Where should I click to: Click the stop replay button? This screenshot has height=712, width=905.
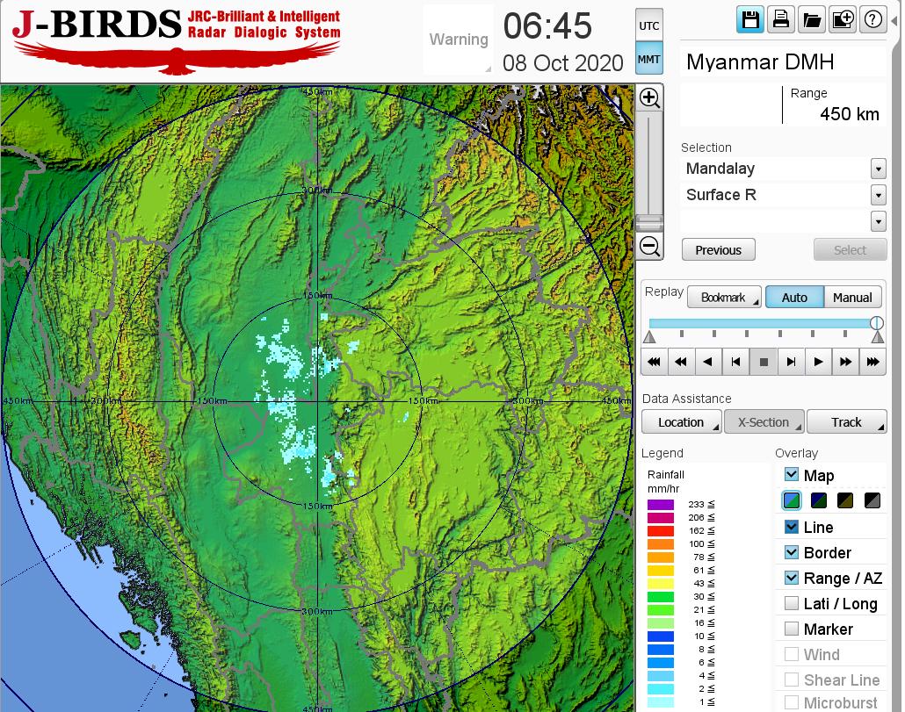[x=764, y=361]
